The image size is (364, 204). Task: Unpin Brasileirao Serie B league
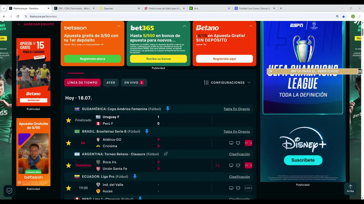point(147,131)
